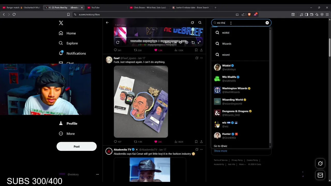Reply to the top post with 541 comments
331x186 pixels.
118,50
